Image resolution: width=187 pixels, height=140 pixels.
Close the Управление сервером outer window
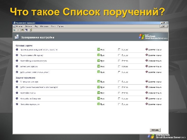[167, 23]
